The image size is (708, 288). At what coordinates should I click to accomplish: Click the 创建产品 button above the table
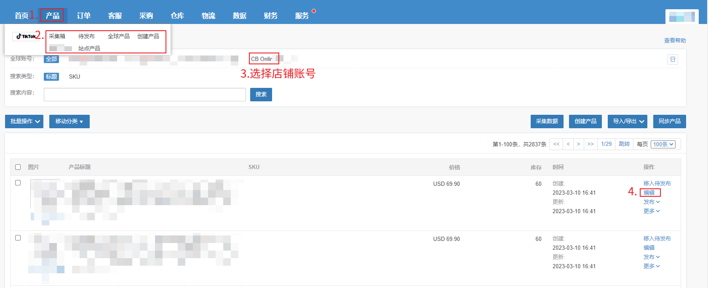pyautogui.click(x=585, y=122)
